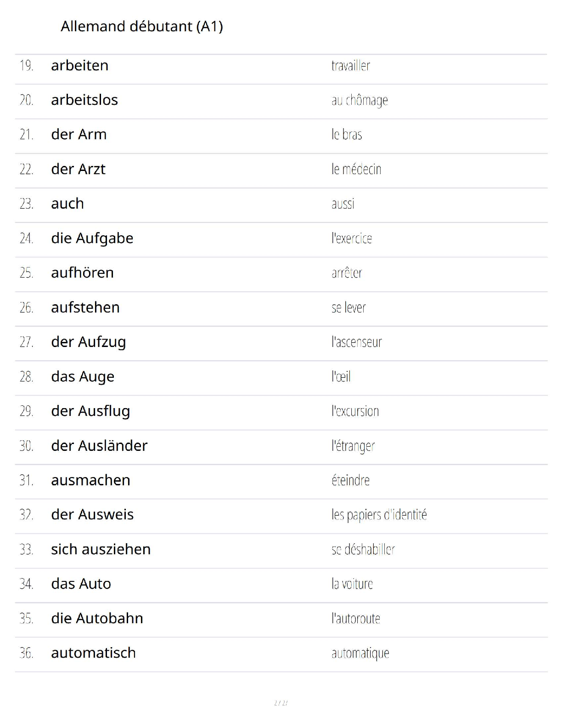Click the translation 'au chômage'
This screenshot has width=562, height=728.
(x=360, y=100)
